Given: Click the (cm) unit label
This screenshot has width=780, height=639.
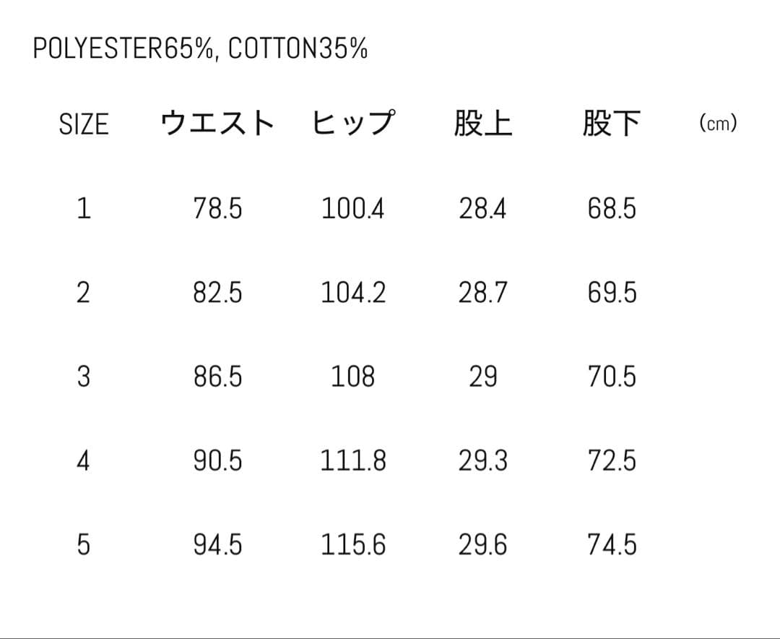Looking at the screenshot, I should click(x=718, y=124).
